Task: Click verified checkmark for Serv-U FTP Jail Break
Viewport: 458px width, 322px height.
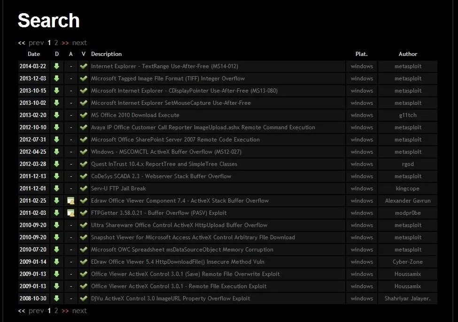Action: pos(84,188)
